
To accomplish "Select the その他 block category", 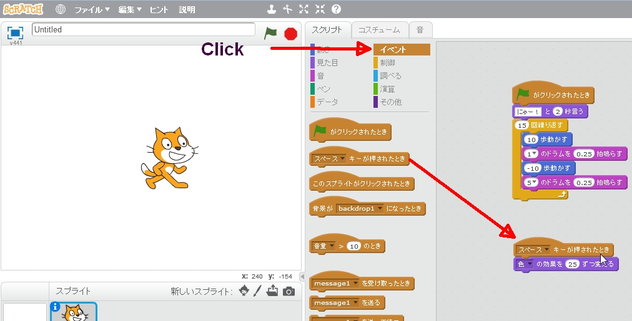I will [388, 102].
